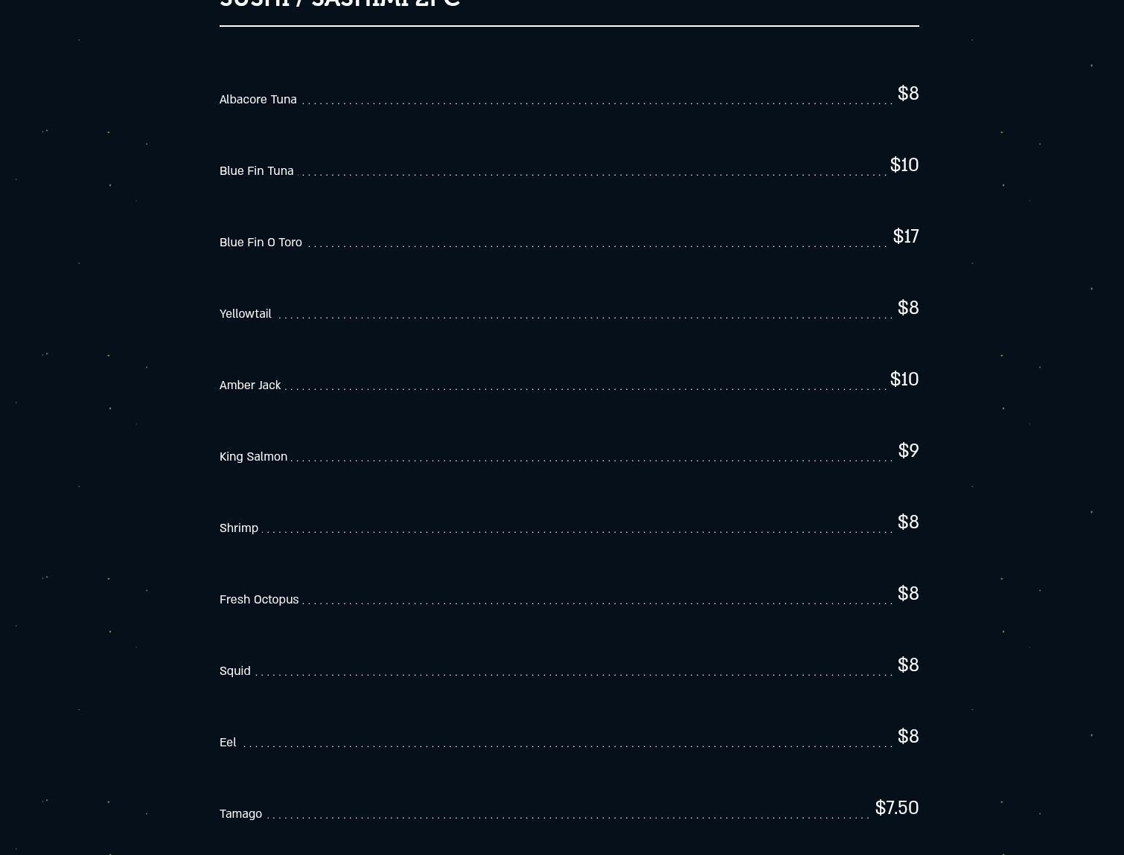Click the $10 price for Blue Fin Tuna
1124x855 pixels.
pos(904,164)
